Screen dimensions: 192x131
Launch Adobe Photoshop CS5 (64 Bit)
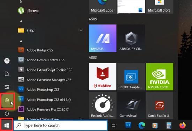click(50, 100)
